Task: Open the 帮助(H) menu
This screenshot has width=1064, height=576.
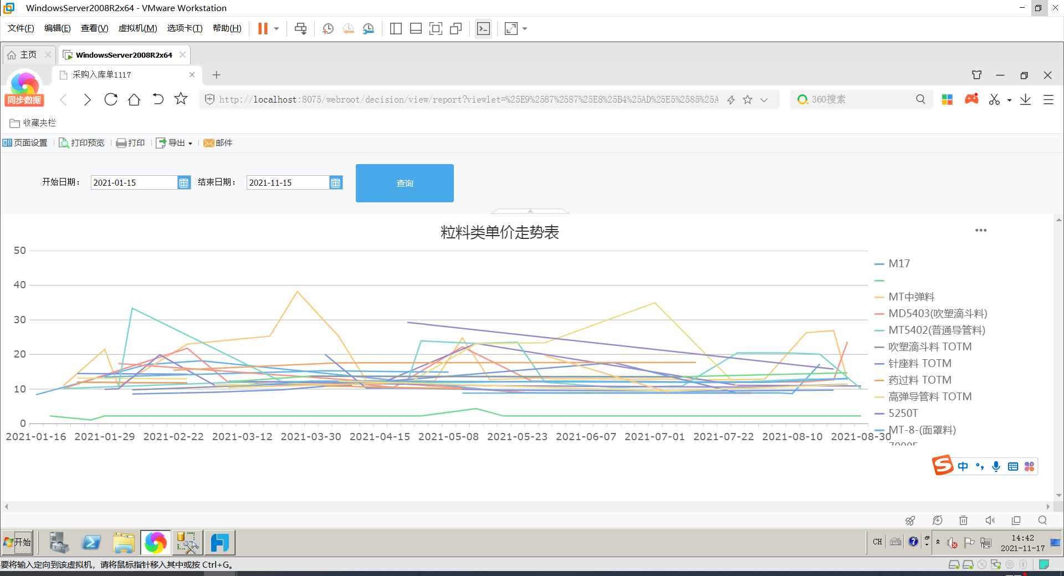Action: coord(227,28)
